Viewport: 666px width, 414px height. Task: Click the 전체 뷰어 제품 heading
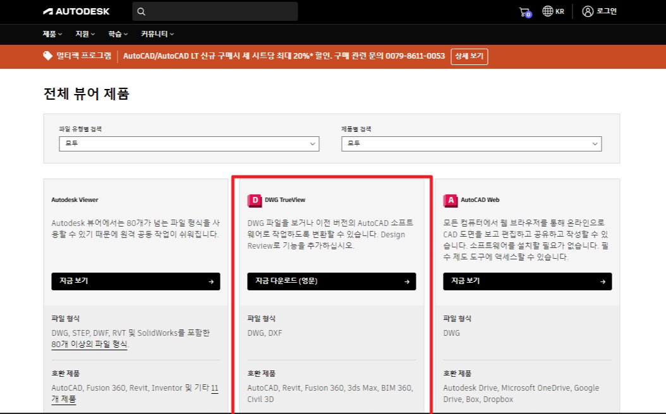coord(86,94)
